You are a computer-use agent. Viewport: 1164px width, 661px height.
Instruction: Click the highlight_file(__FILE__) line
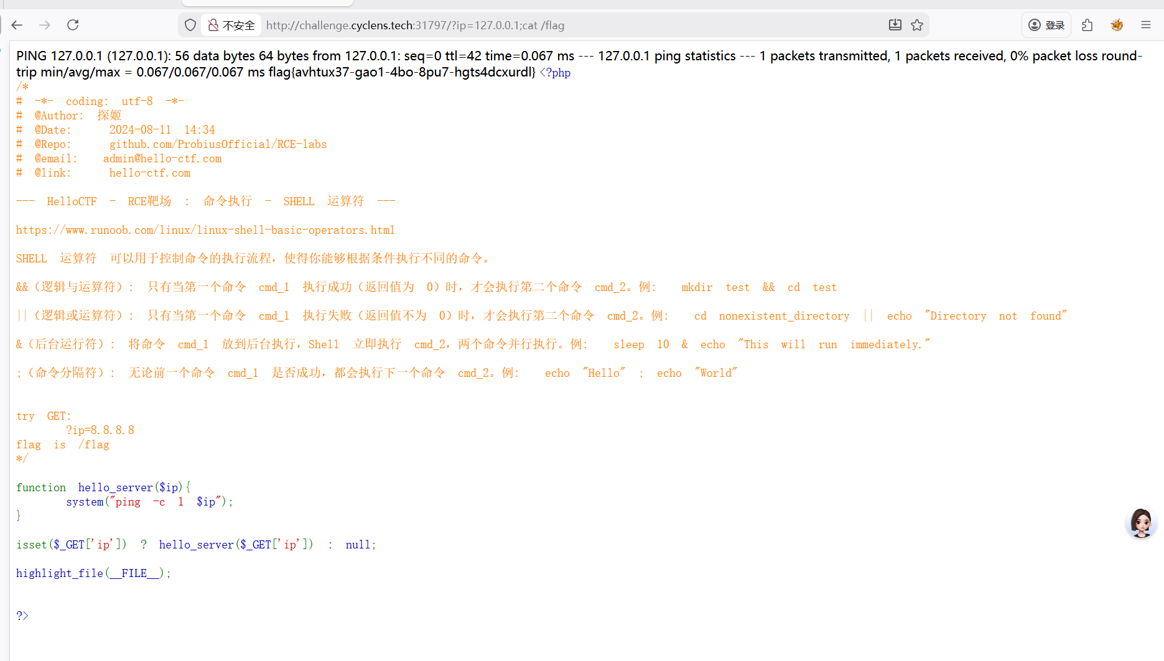[93, 573]
